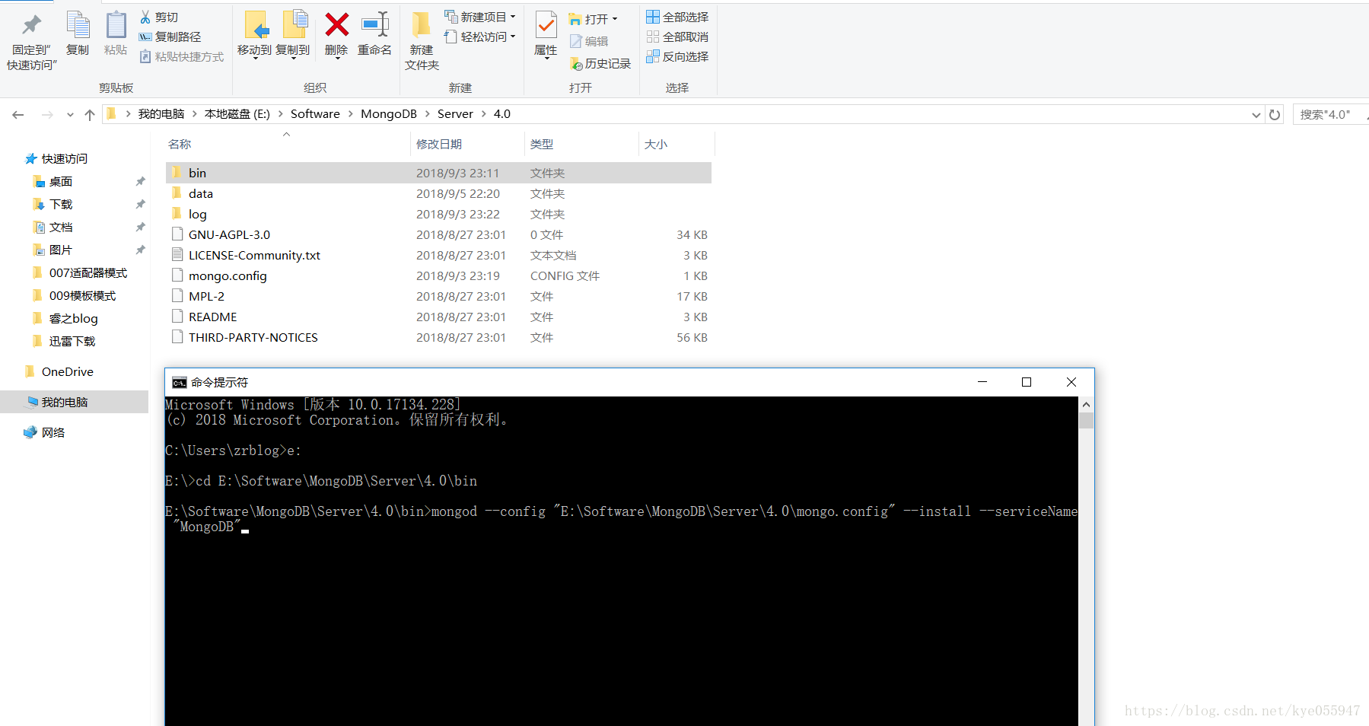This screenshot has height=726, width=1369.
Task: Rename the selected item from the ribbon
Action: tap(375, 35)
